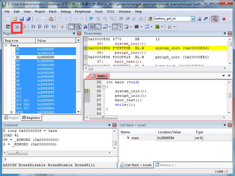Open the Serial windows dropdown arrow
The image size is (235, 176).
coord(131,27)
